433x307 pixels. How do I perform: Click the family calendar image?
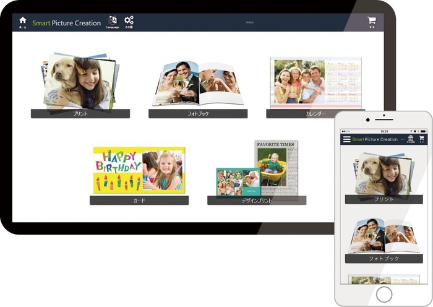pyautogui.click(x=315, y=82)
